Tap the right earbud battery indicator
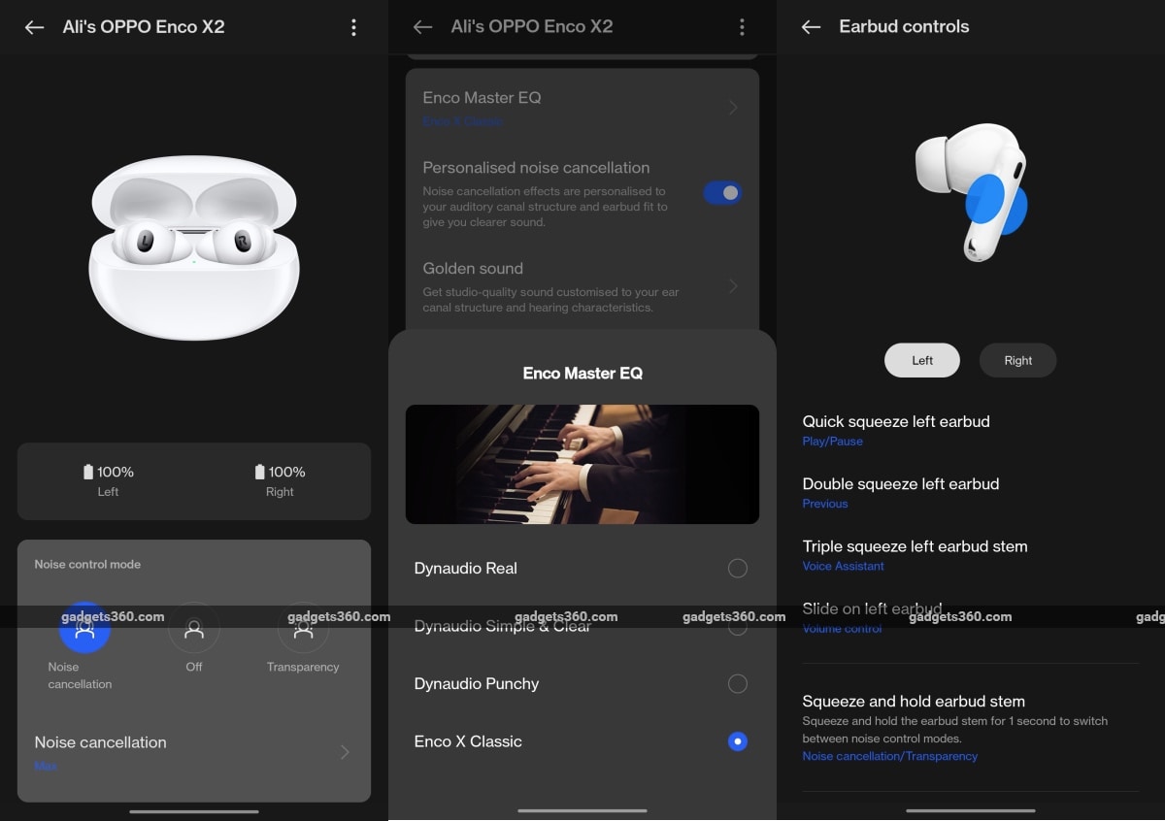 280,480
